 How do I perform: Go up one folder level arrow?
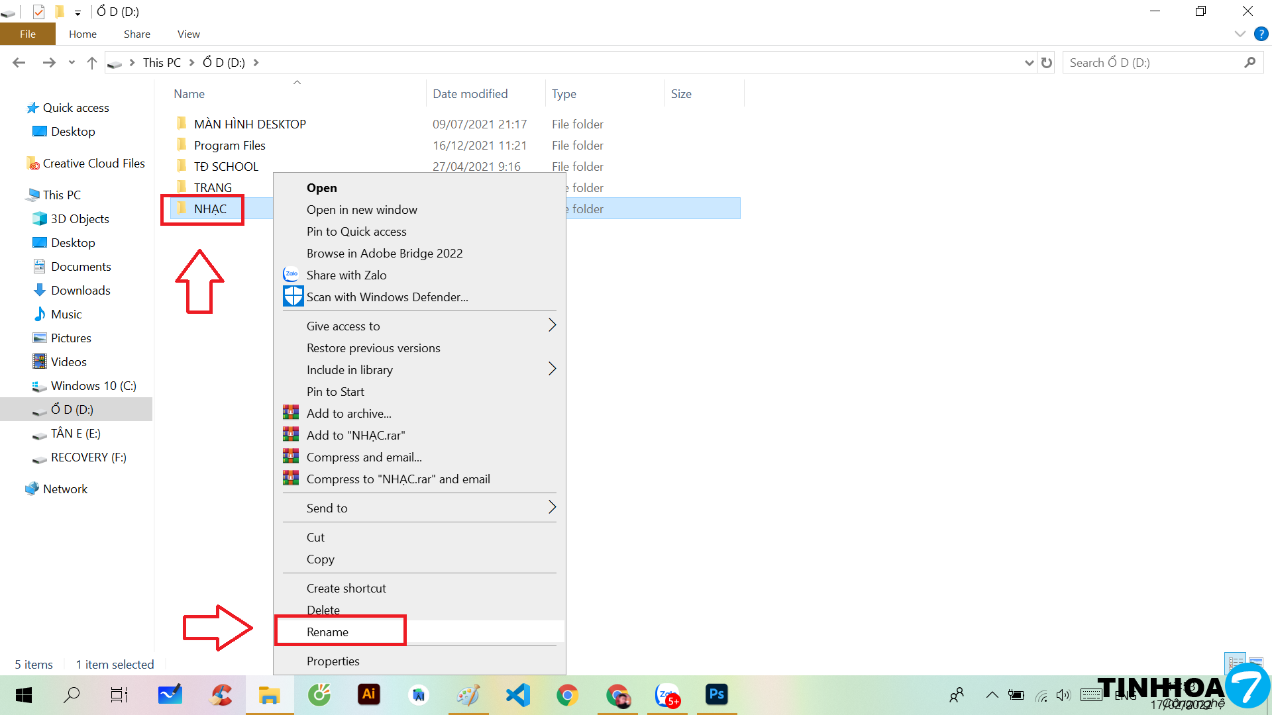pos(92,62)
